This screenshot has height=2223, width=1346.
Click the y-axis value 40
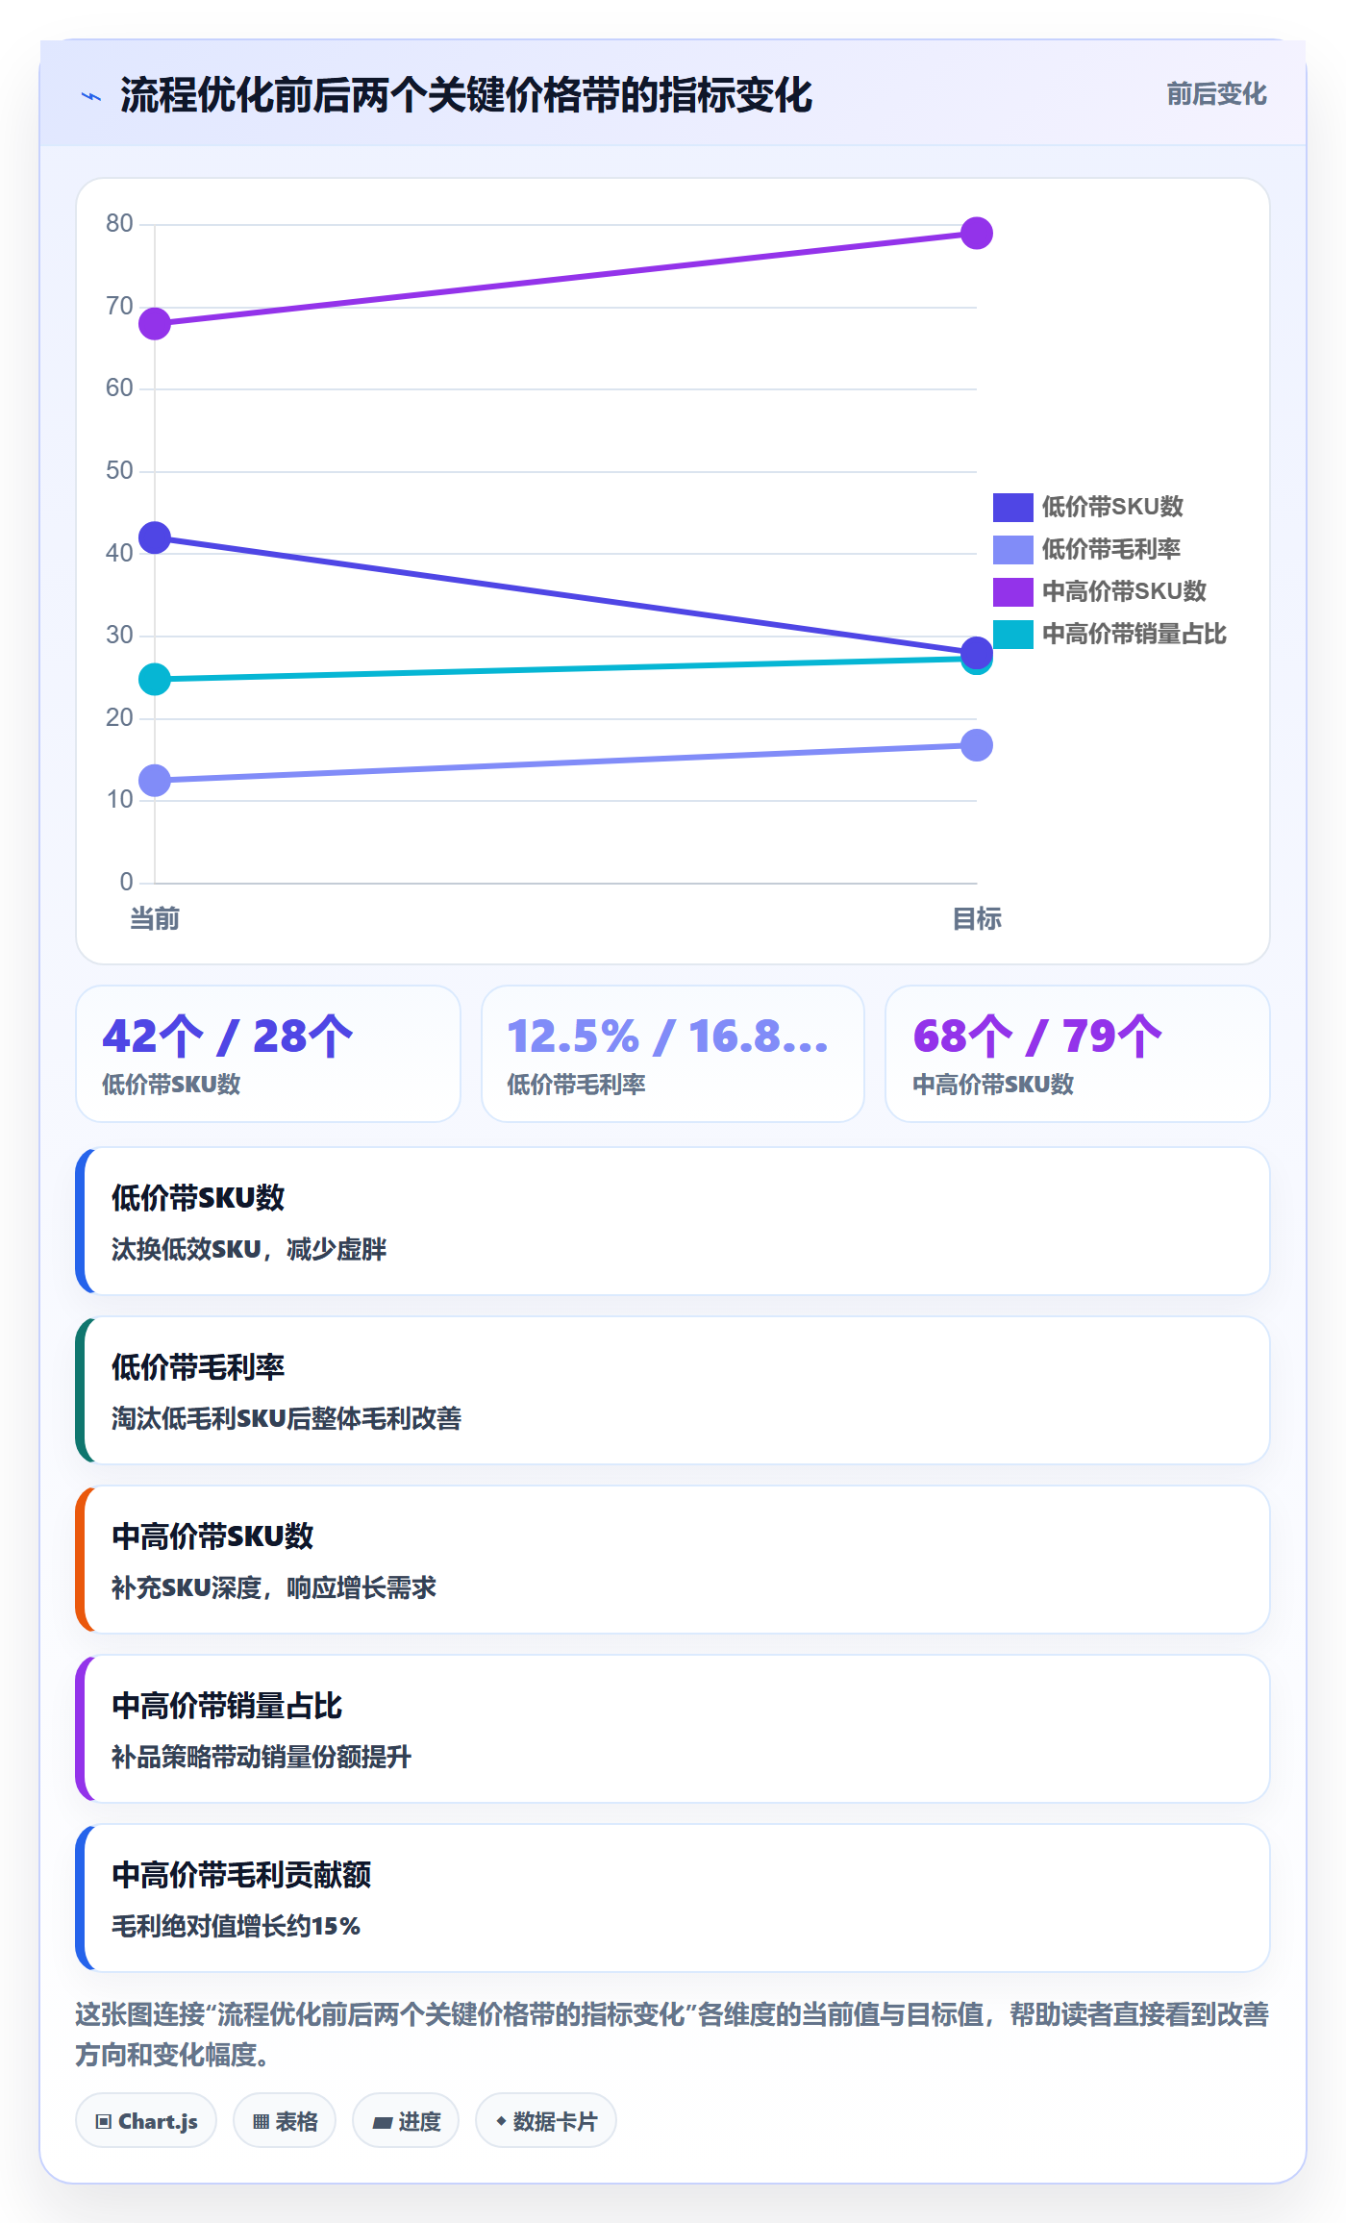click(119, 553)
